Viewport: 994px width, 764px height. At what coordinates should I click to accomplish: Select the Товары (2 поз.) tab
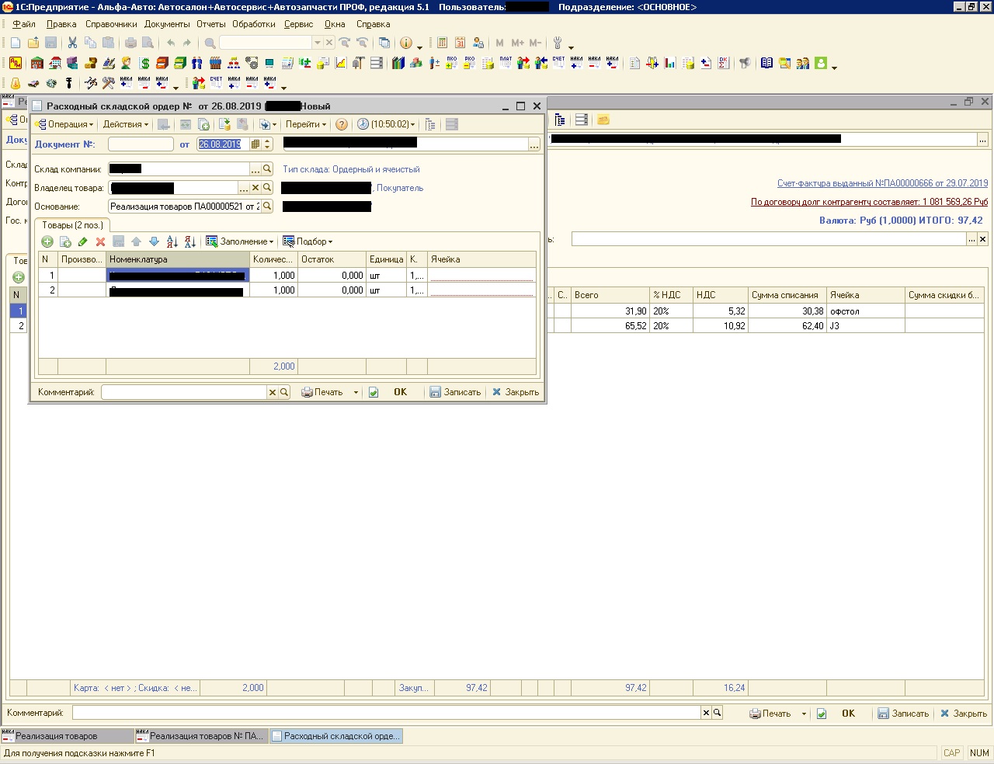point(72,225)
